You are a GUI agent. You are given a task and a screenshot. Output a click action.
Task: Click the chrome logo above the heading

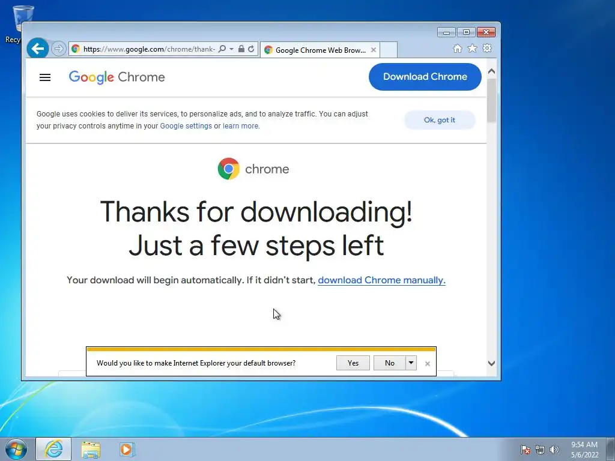pos(253,169)
